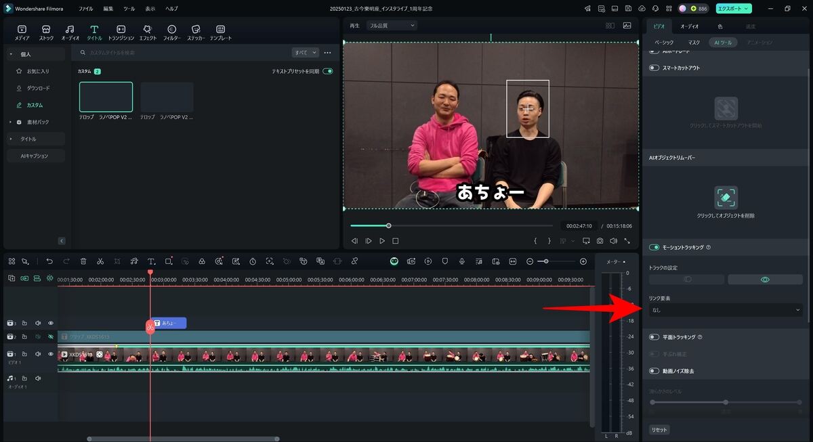Screen dimensions: 813x442
Task: Open the エフェクト effects tab
Action: [x=148, y=32]
